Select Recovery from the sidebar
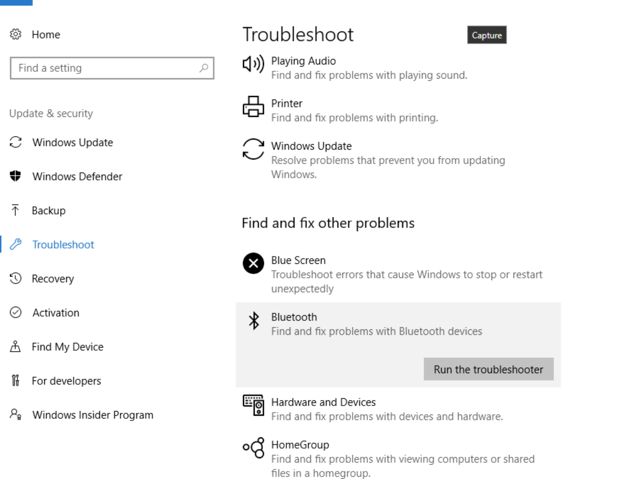The width and height of the screenshot is (639, 479). (53, 279)
